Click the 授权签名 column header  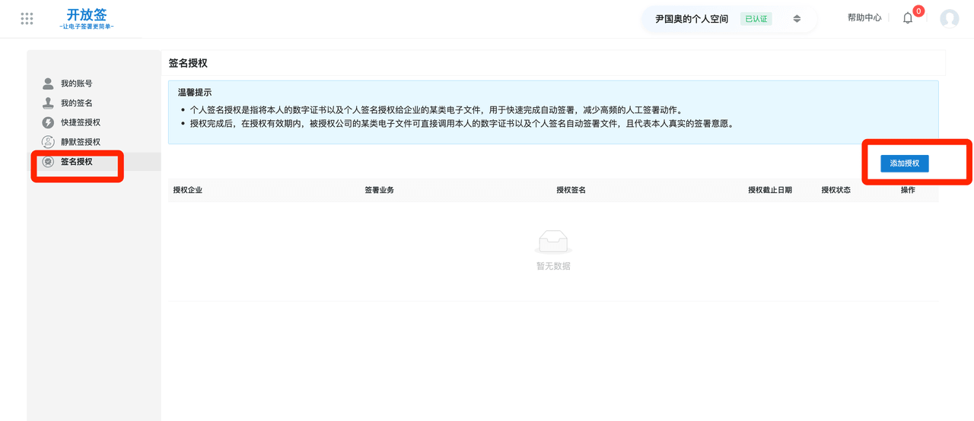coord(571,190)
